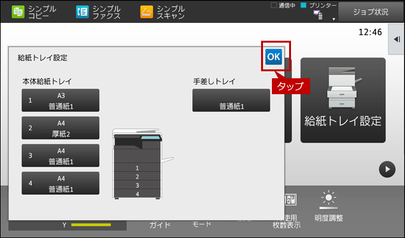
Task: Click the 給紙トレイ設定 dialog title
Action: 43,57
